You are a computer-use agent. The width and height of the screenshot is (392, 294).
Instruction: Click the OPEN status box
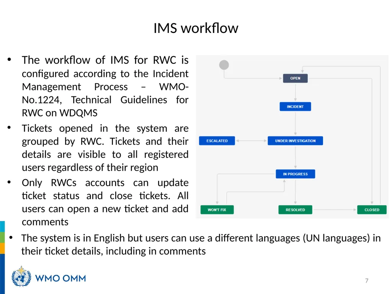295,78
